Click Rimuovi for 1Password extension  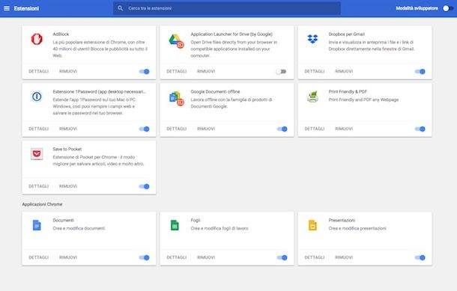coord(68,129)
